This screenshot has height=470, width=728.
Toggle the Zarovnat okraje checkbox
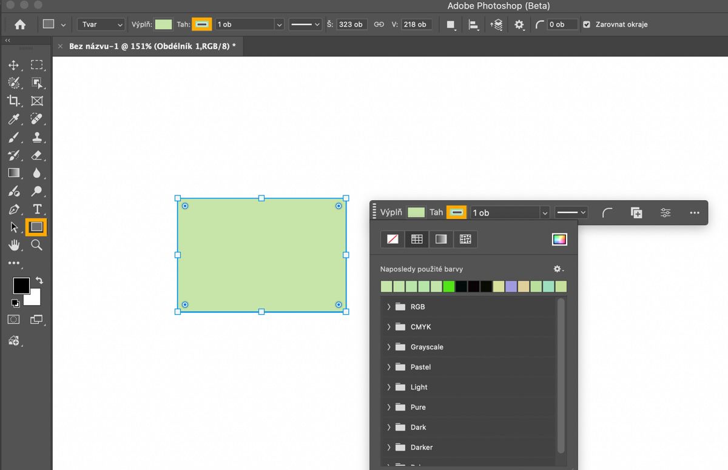(587, 25)
